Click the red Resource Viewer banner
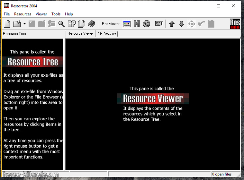Viewport: 244px width, 180px height. 153,99
